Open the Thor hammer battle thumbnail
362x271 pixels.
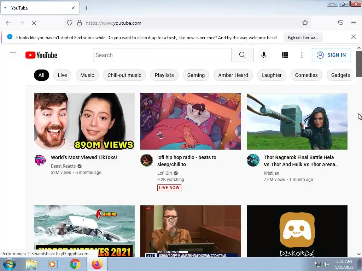click(x=297, y=121)
